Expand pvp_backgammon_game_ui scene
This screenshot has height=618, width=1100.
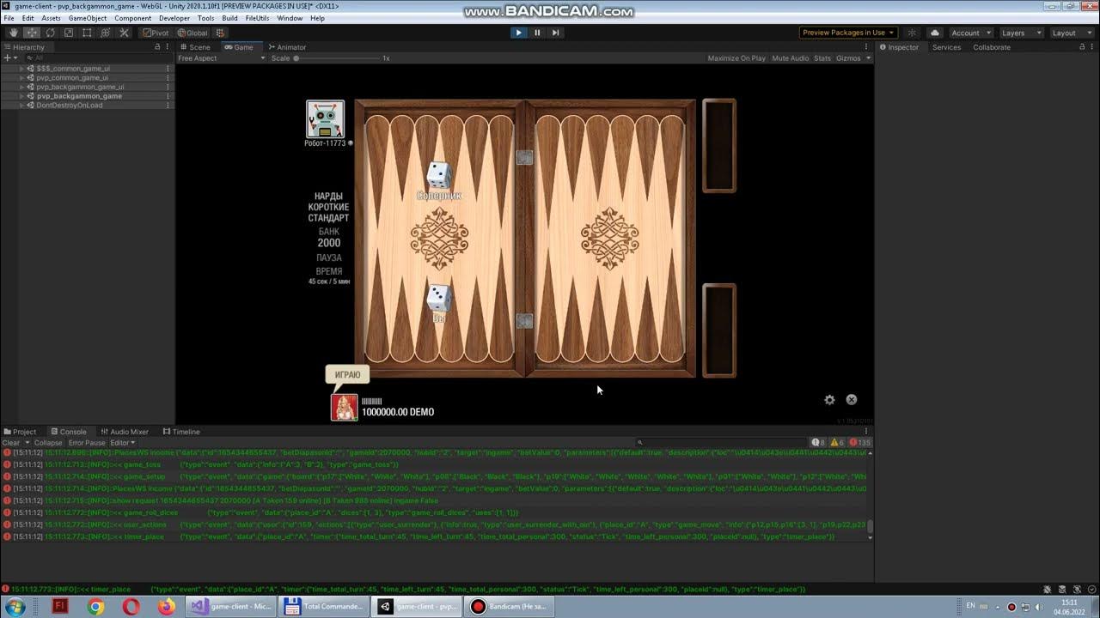(21, 87)
